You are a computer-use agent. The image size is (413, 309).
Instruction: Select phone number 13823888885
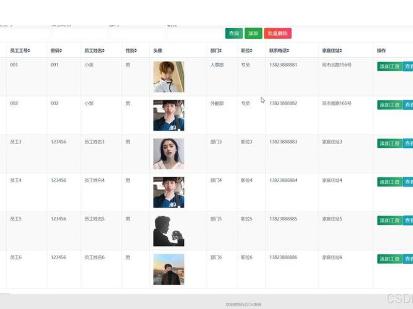click(x=283, y=218)
